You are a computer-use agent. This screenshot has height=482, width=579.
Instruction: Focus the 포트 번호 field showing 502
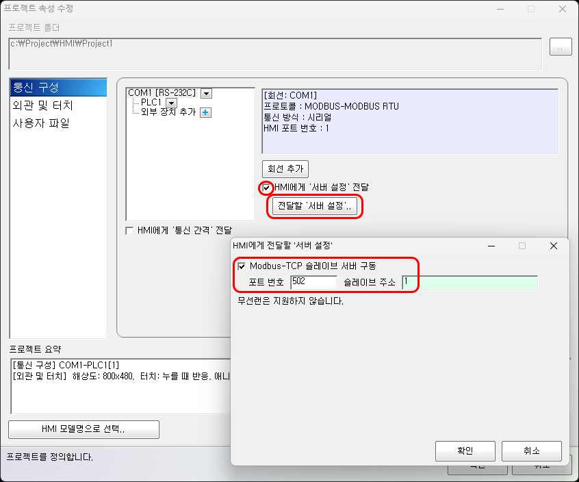pyautogui.click(x=313, y=282)
